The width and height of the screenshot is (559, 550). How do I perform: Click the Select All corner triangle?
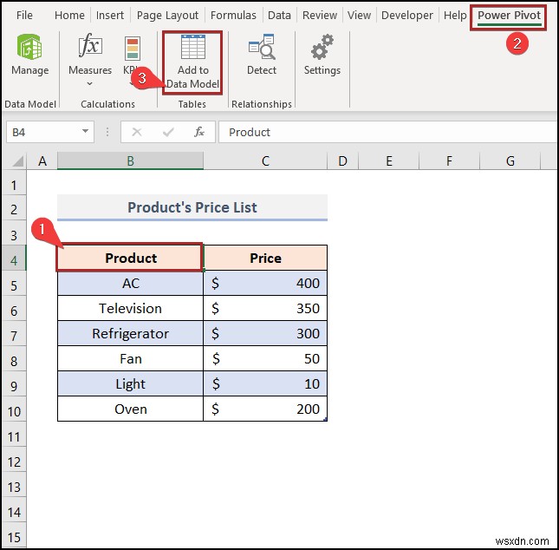(18, 161)
